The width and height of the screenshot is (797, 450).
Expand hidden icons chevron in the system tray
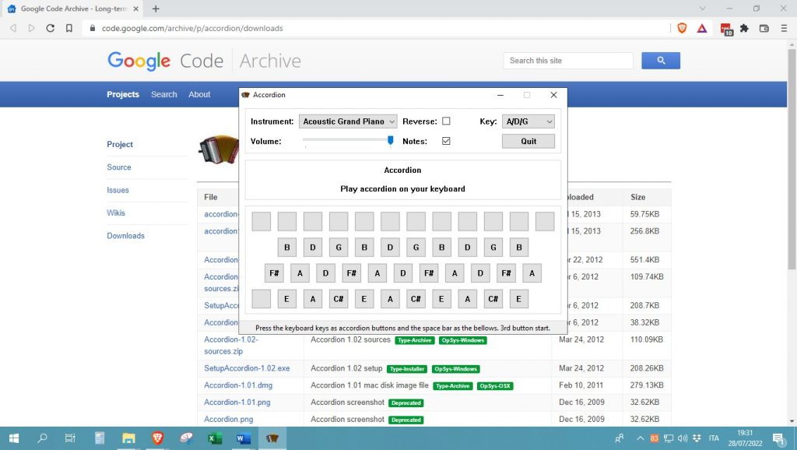[x=641, y=438]
